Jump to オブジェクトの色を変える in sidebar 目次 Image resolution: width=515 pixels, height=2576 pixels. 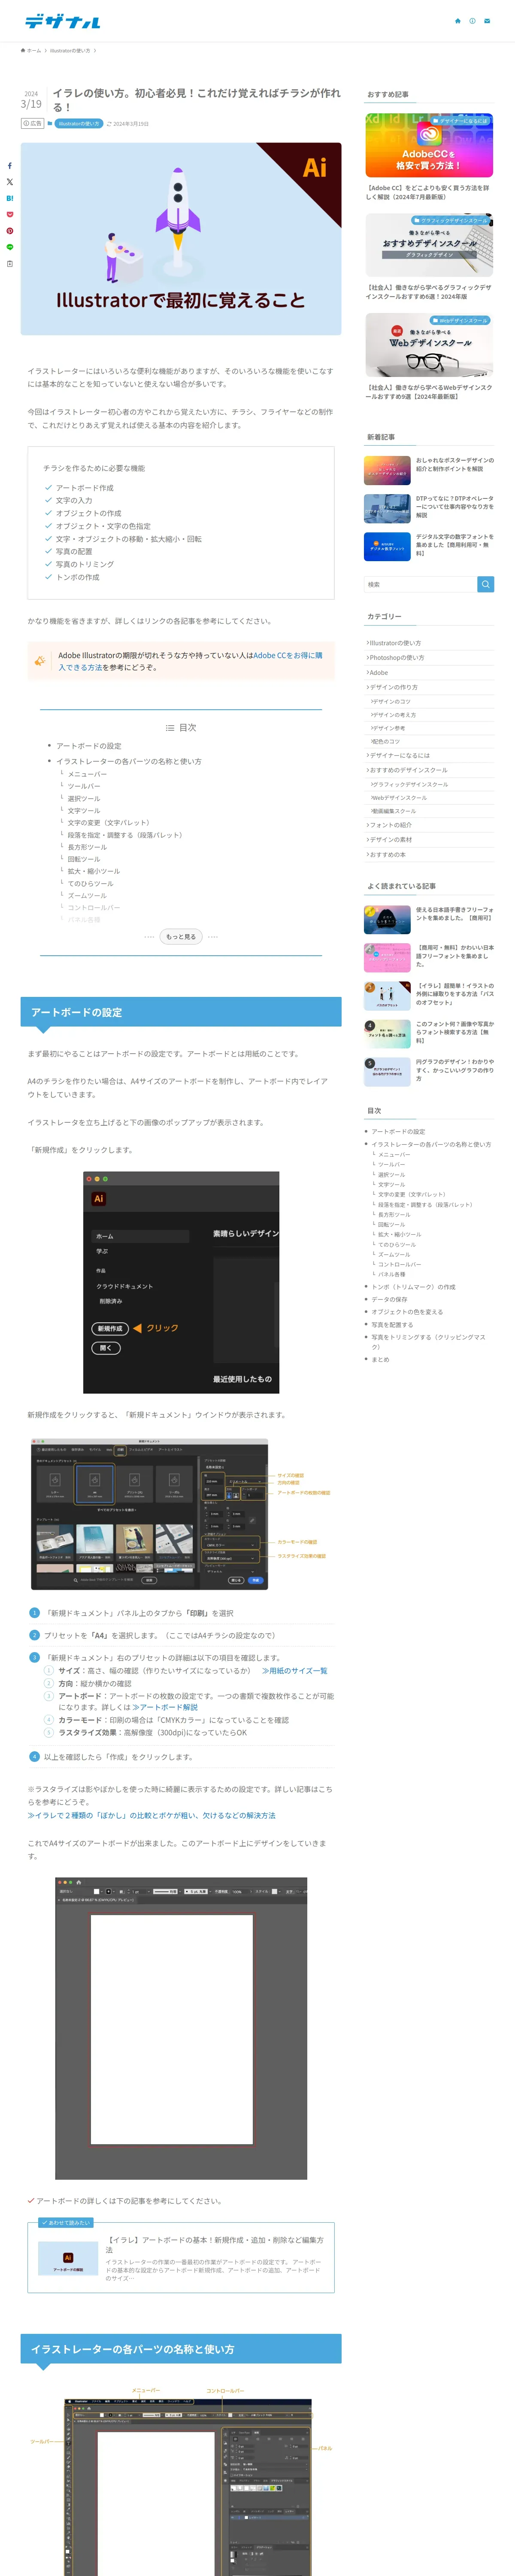[x=407, y=1312]
